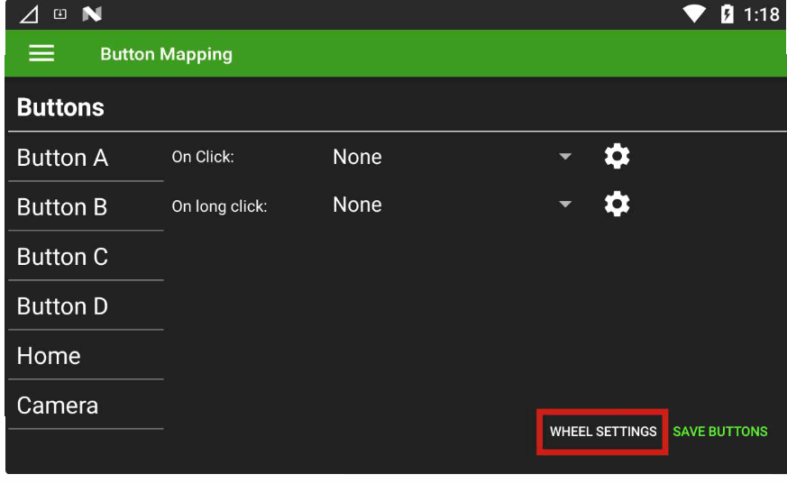Open gear settings for On Click action
Viewport: 787px width, 483px height.
(x=617, y=157)
